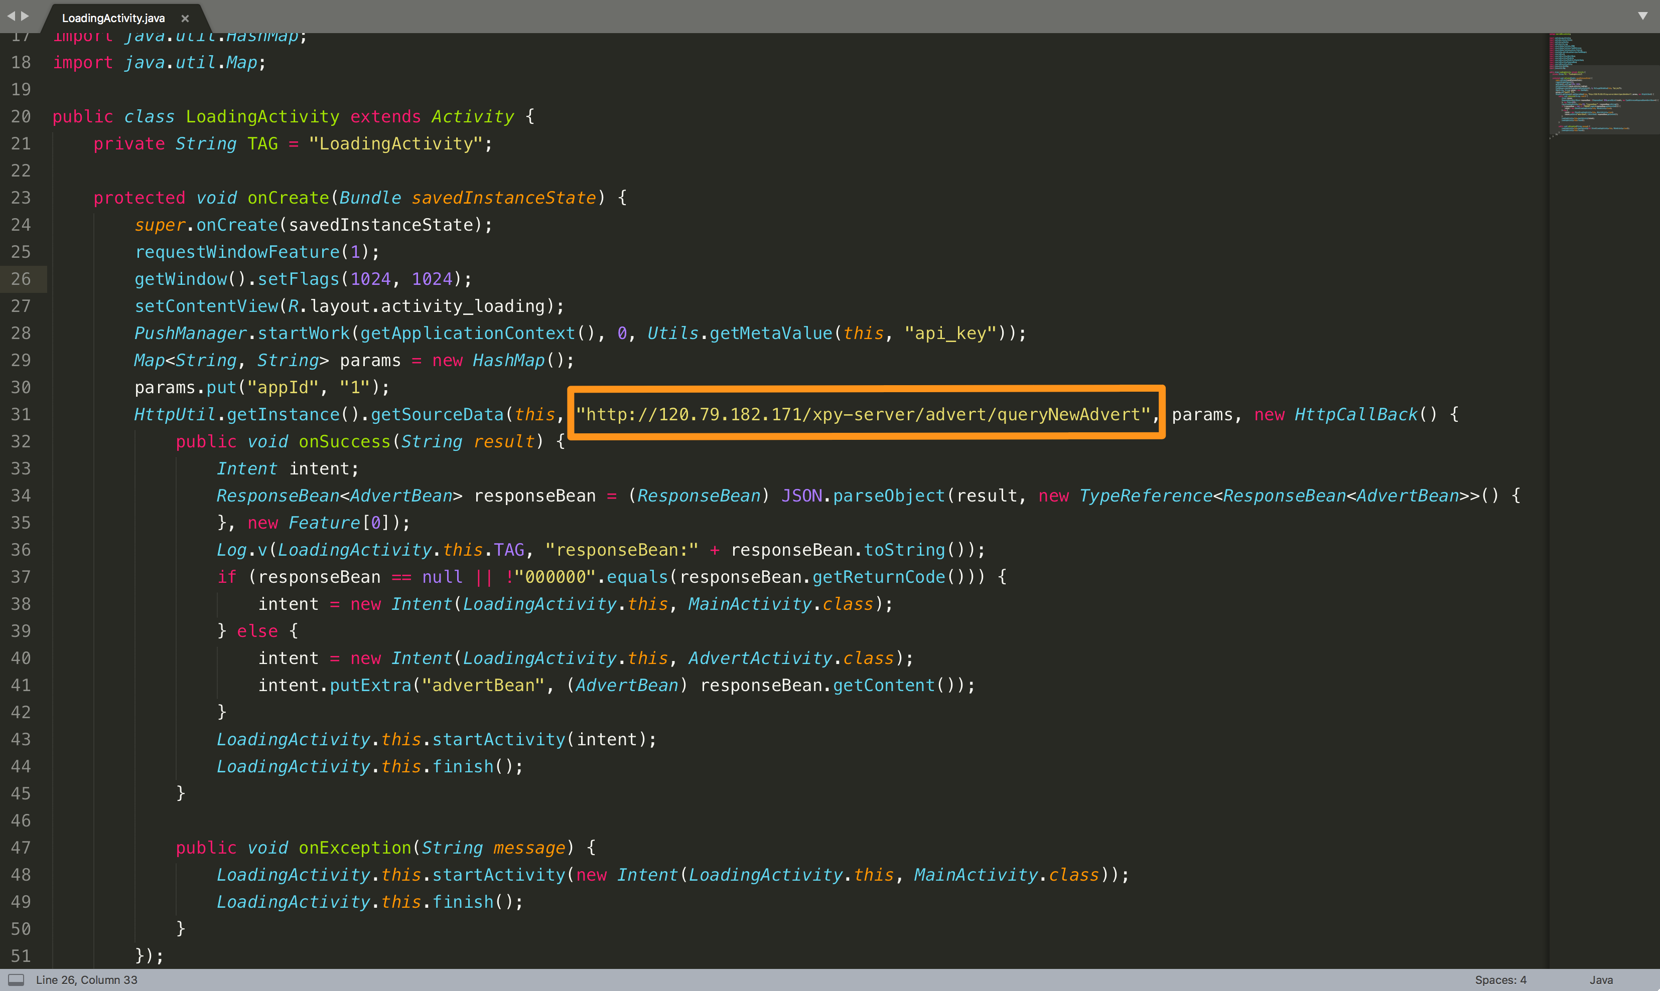Click the panel switcher icon in status bar
This screenshot has height=991, width=1660.
pos(17,979)
